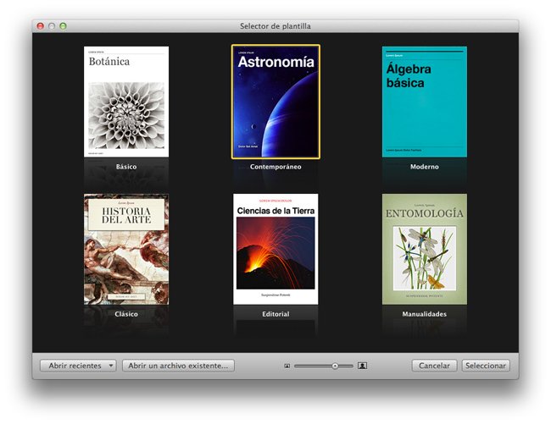Close the Selector de plantilla window
The image size is (551, 424).
[x=40, y=26]
